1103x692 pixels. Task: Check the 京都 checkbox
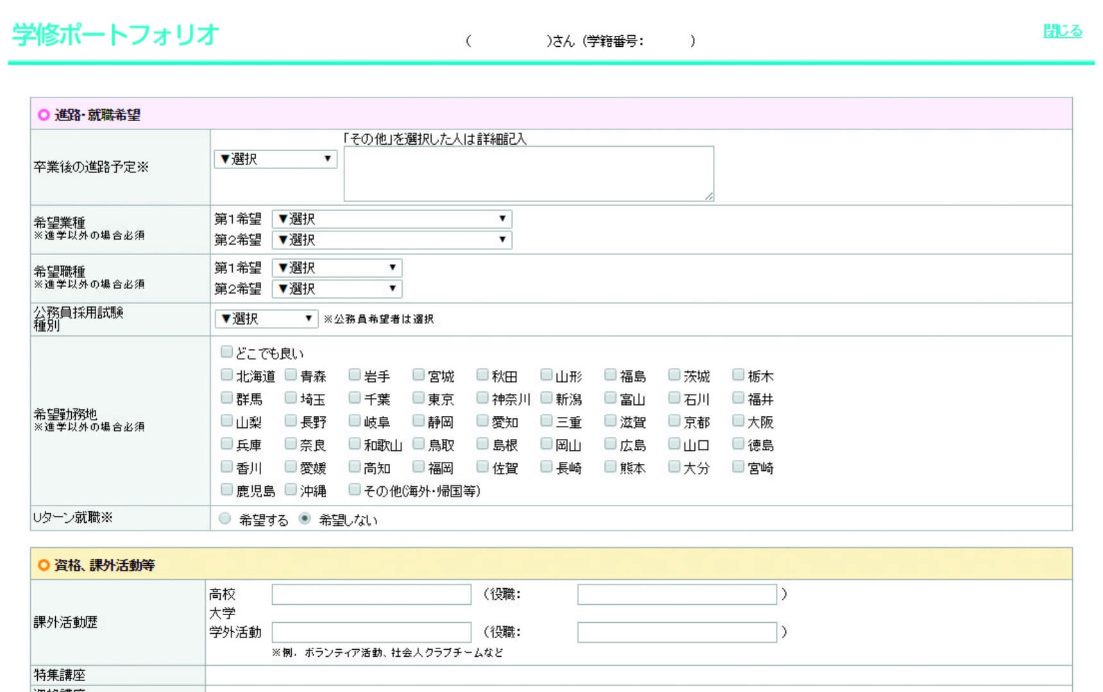click(x=674, y=421)
